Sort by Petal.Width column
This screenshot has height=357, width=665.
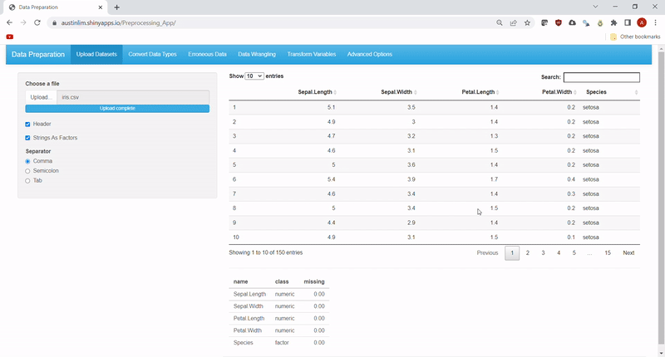point(559,92)
